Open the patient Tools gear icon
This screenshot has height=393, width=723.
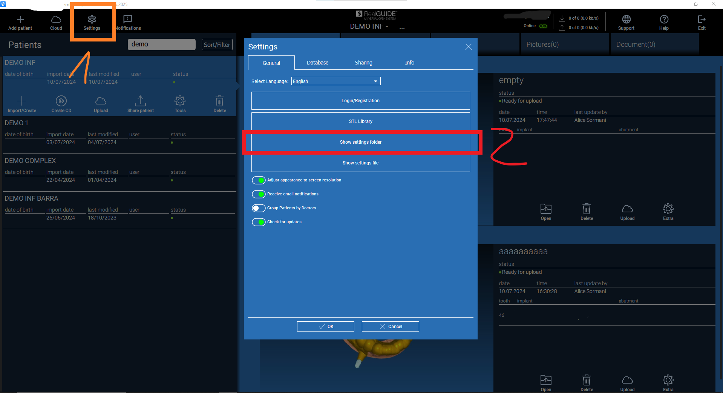click(180, 101)
